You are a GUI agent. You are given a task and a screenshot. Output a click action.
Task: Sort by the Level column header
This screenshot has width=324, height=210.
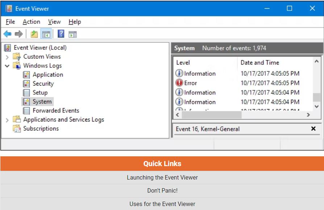[x=183, y=63]
